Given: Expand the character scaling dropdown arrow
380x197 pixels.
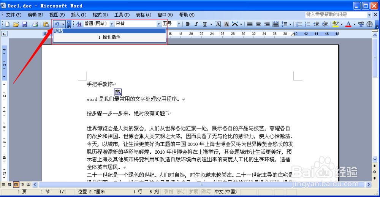Looking at the screenshot, I should coord(241,24).
